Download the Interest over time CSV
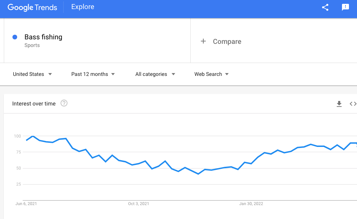This screenshot has height=219, width=357. [339, 104]
